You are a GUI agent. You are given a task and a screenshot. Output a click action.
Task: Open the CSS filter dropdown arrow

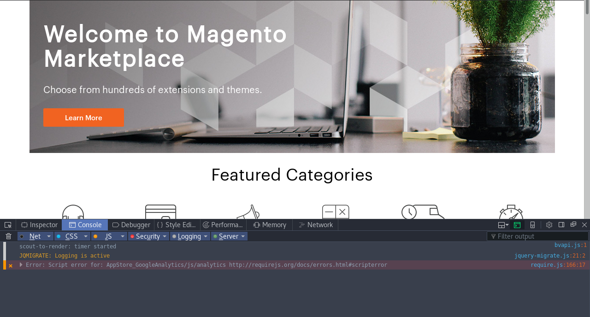tap(86, 236)
